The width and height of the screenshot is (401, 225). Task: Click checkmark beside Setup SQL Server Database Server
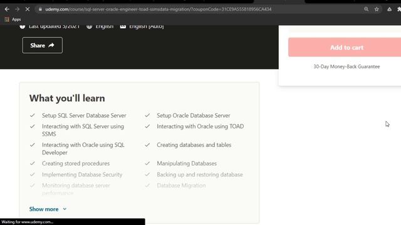tap(32, 115)
